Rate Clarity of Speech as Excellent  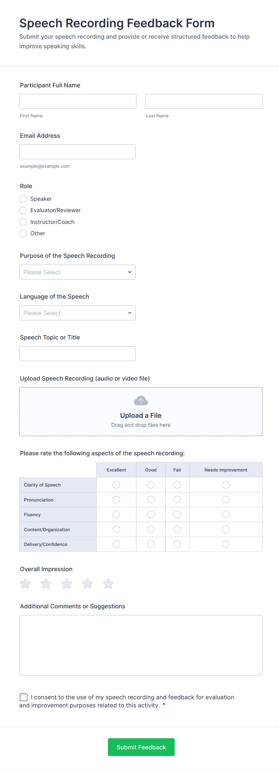(116, 485)
